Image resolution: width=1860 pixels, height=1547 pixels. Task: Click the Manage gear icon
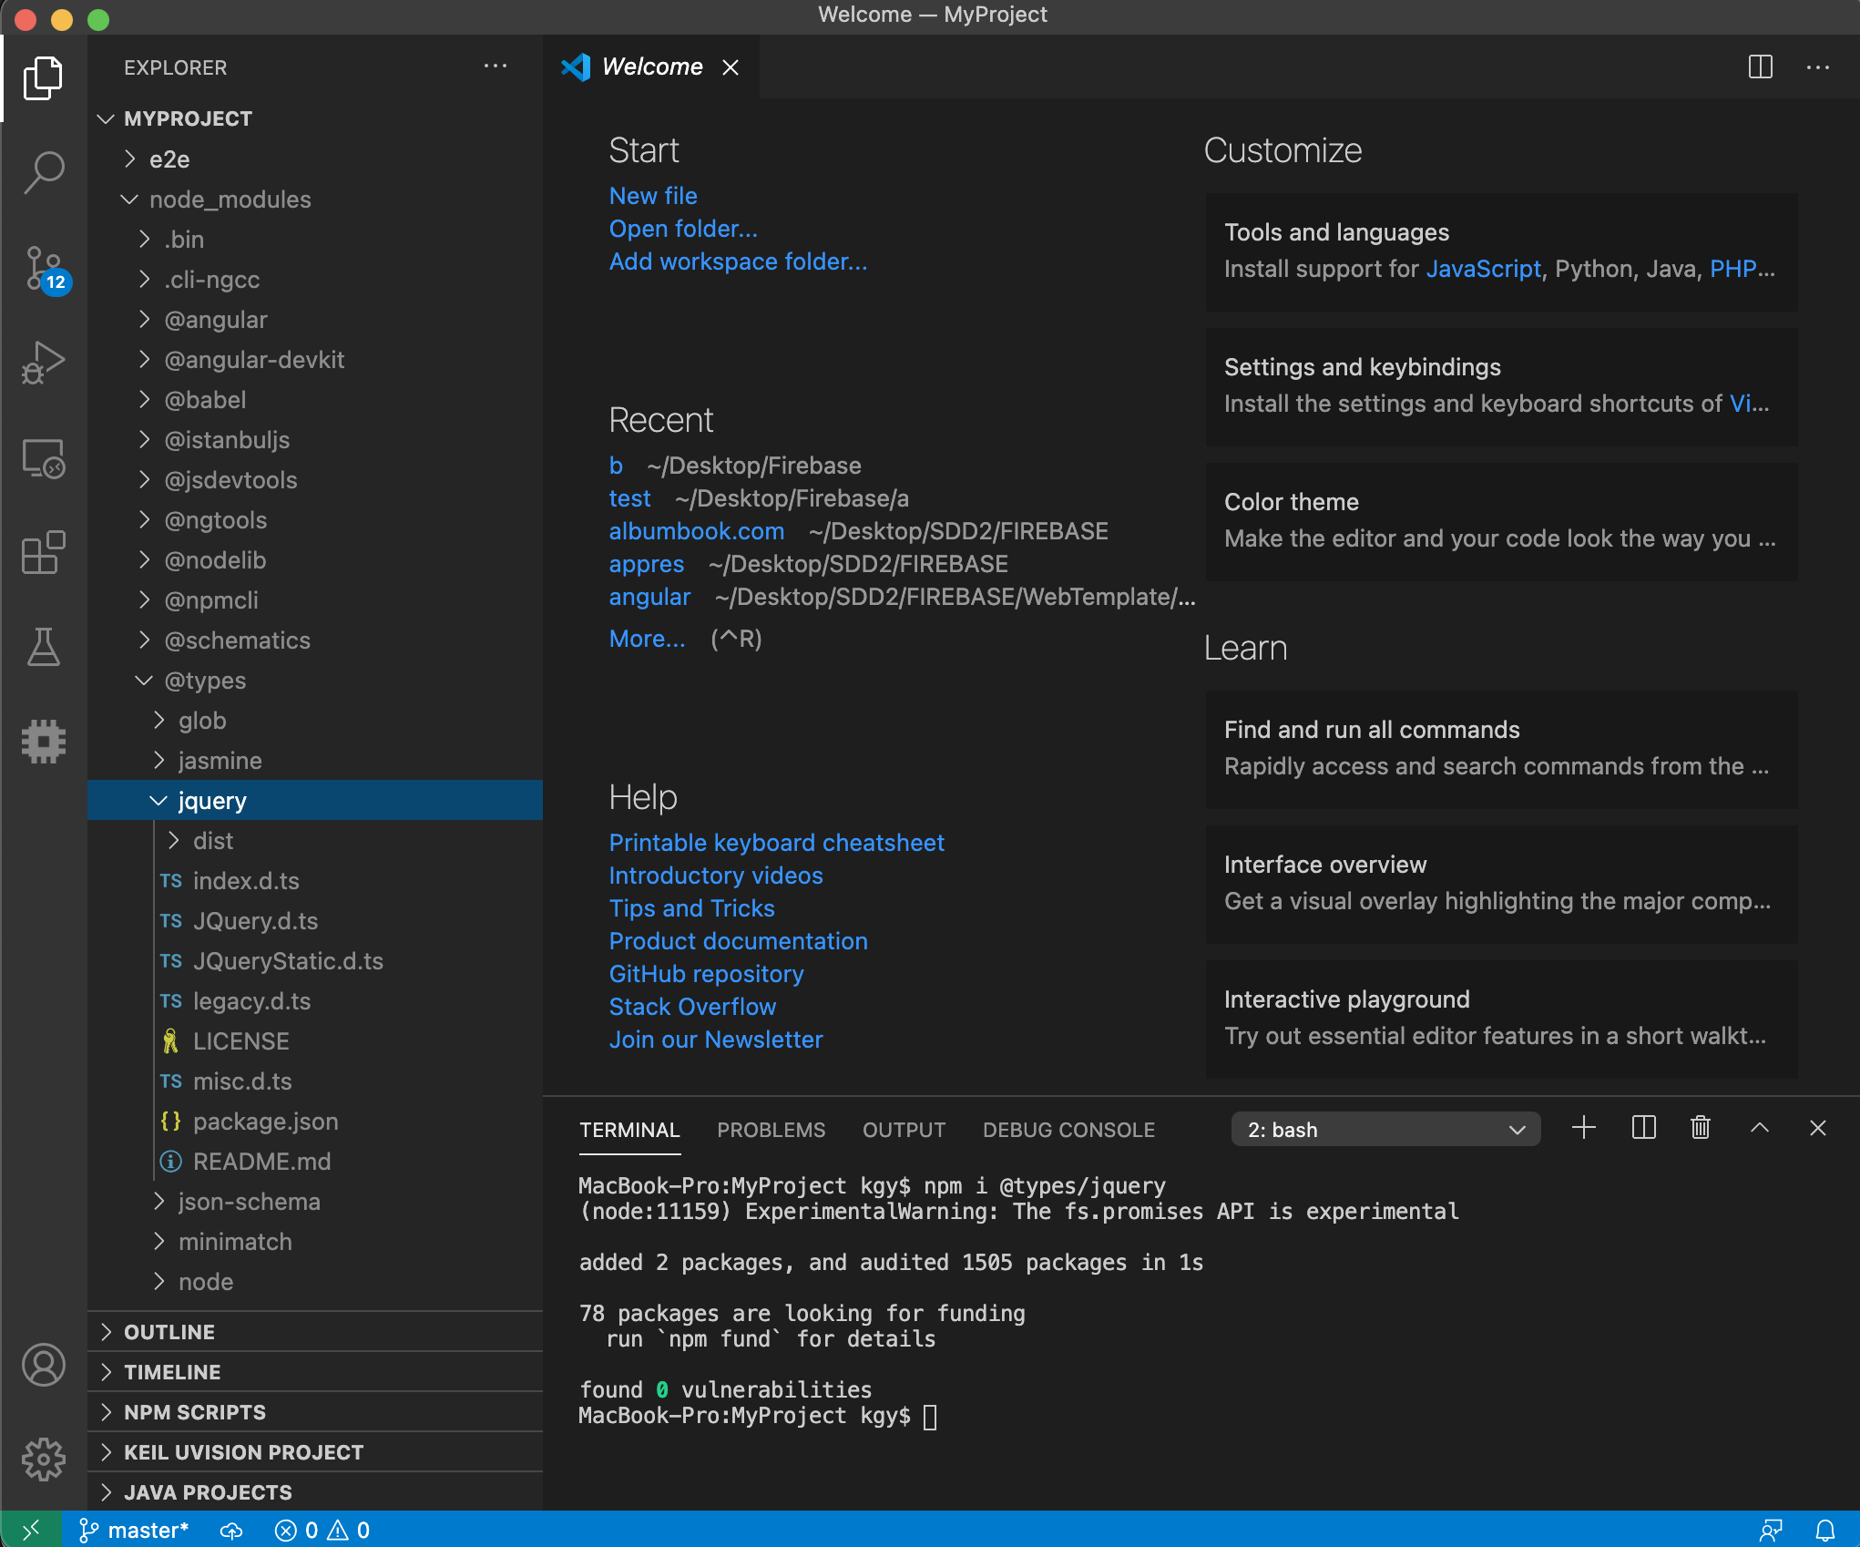44,1460
